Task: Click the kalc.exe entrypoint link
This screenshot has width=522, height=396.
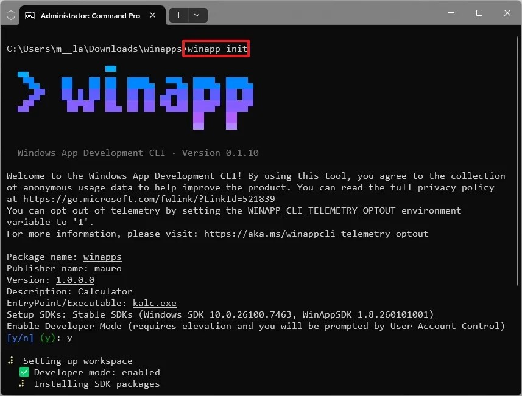Action: (x=154, y=303)
